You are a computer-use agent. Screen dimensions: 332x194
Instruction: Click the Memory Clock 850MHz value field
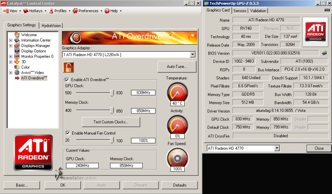tap(143, 111)
